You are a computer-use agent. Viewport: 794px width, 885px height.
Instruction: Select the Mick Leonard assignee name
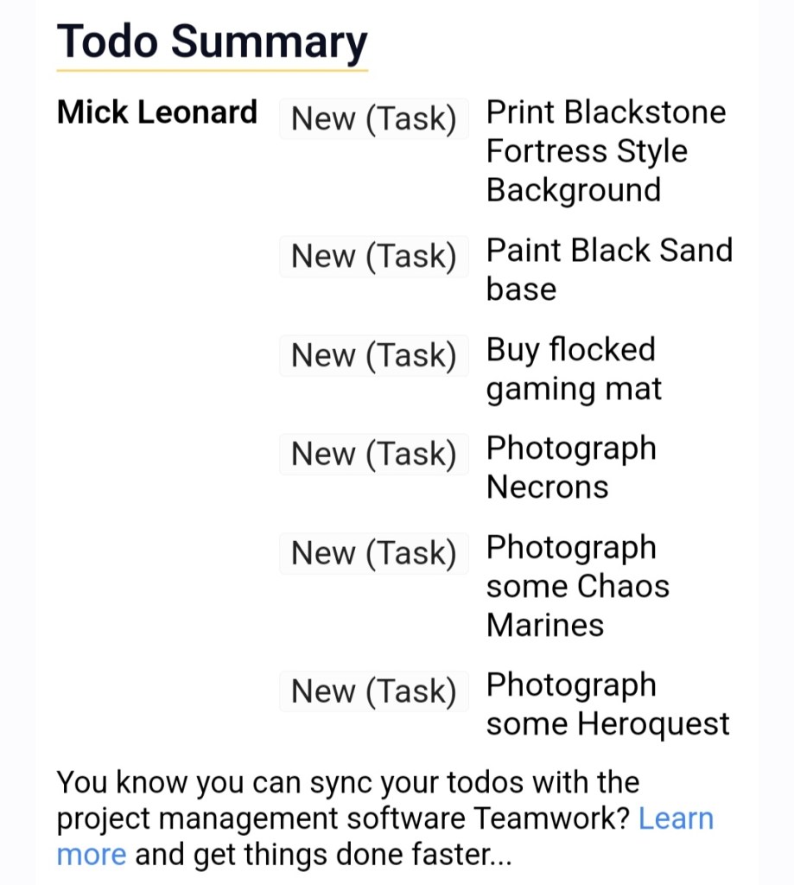pyautogui.click(x=157, y=112)
